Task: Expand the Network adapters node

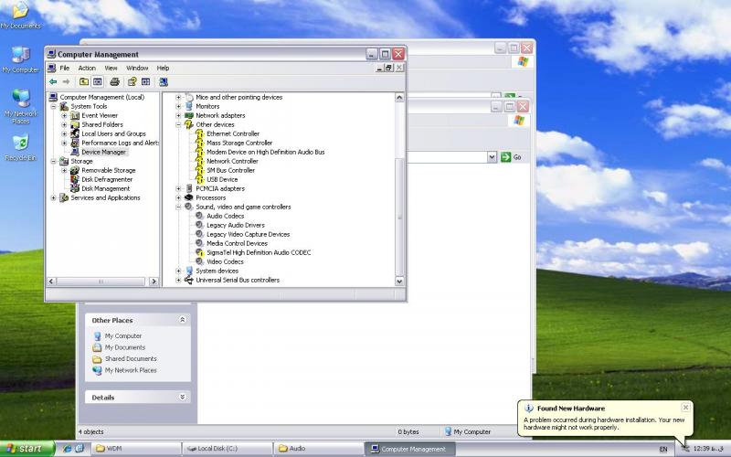Action: click(x=178, y=116)
